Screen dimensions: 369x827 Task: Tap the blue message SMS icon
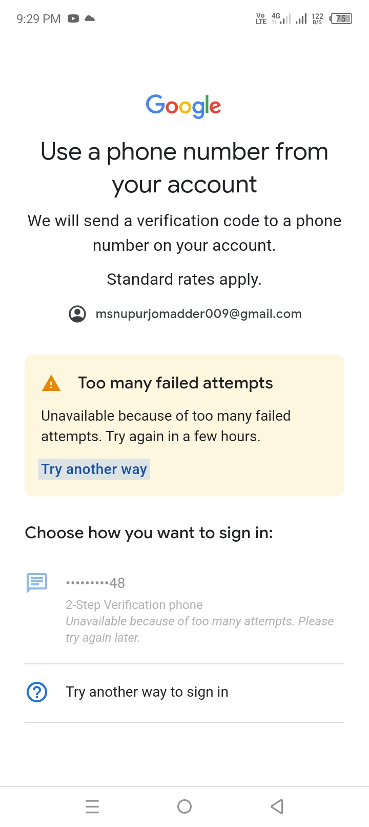click(37, 583)
